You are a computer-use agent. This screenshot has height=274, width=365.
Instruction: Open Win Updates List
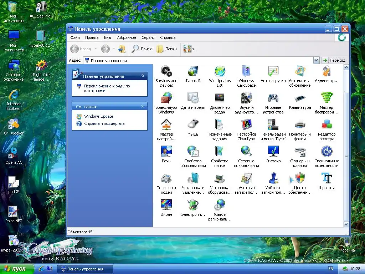click(220, 76)
